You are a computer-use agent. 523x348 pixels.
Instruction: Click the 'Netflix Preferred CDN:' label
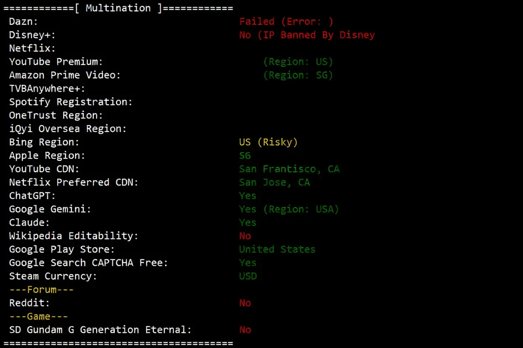tap(74, 182)
